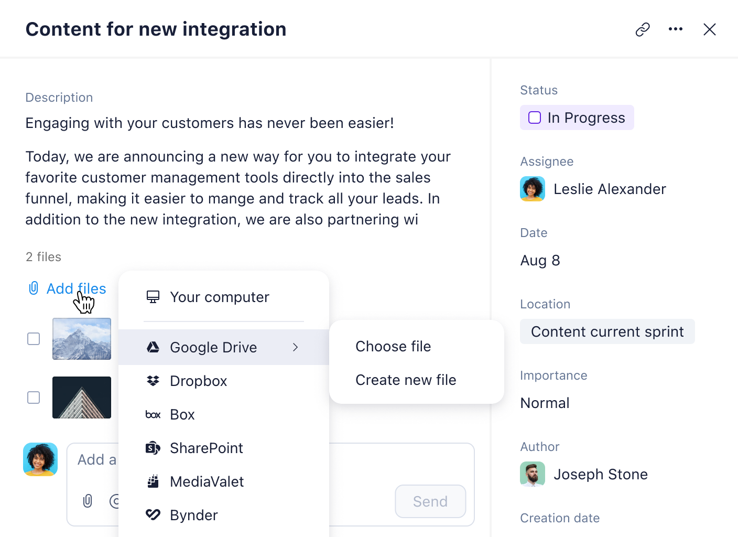Expand the Google Drive submenu arrow
This screenshot has height=537, width=738.
click(x=296, y=347)
